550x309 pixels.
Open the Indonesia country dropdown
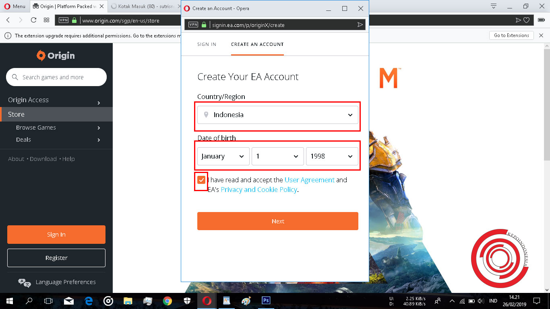(x=277, y=115)
